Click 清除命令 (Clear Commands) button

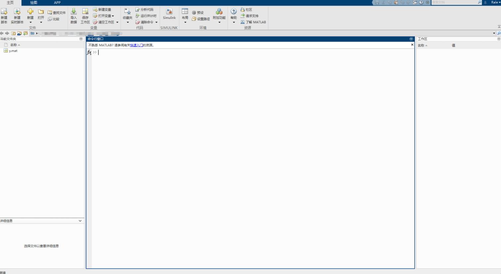[144, 22]
